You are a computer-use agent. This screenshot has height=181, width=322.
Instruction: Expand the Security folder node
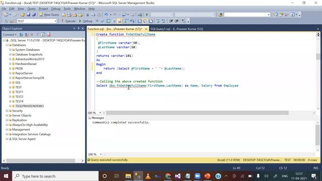click(x=7, y=111)
